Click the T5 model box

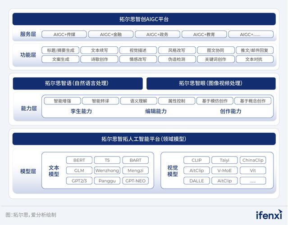click(x=107, y=160)
